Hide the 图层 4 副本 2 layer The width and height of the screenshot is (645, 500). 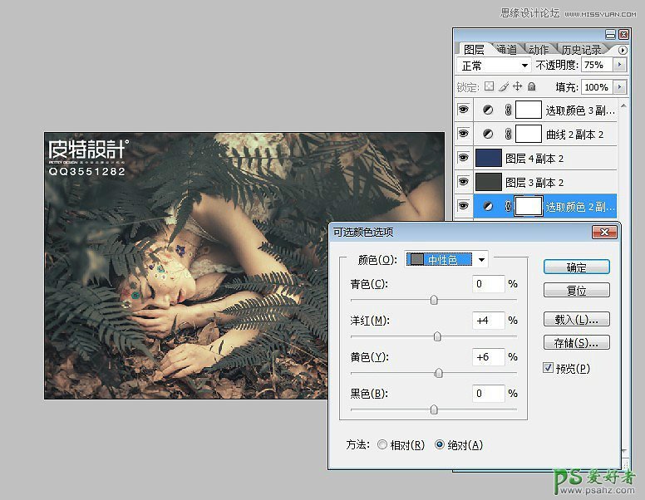tap(463, 158)
